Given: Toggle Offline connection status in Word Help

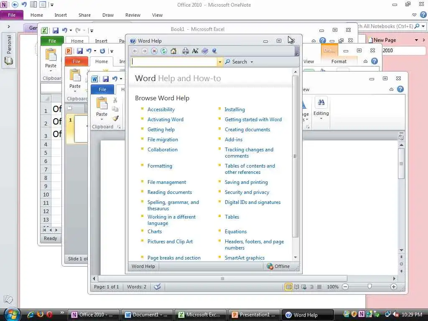Looking at the screenshot, I should pyautogui.click(x=278, y=266).
